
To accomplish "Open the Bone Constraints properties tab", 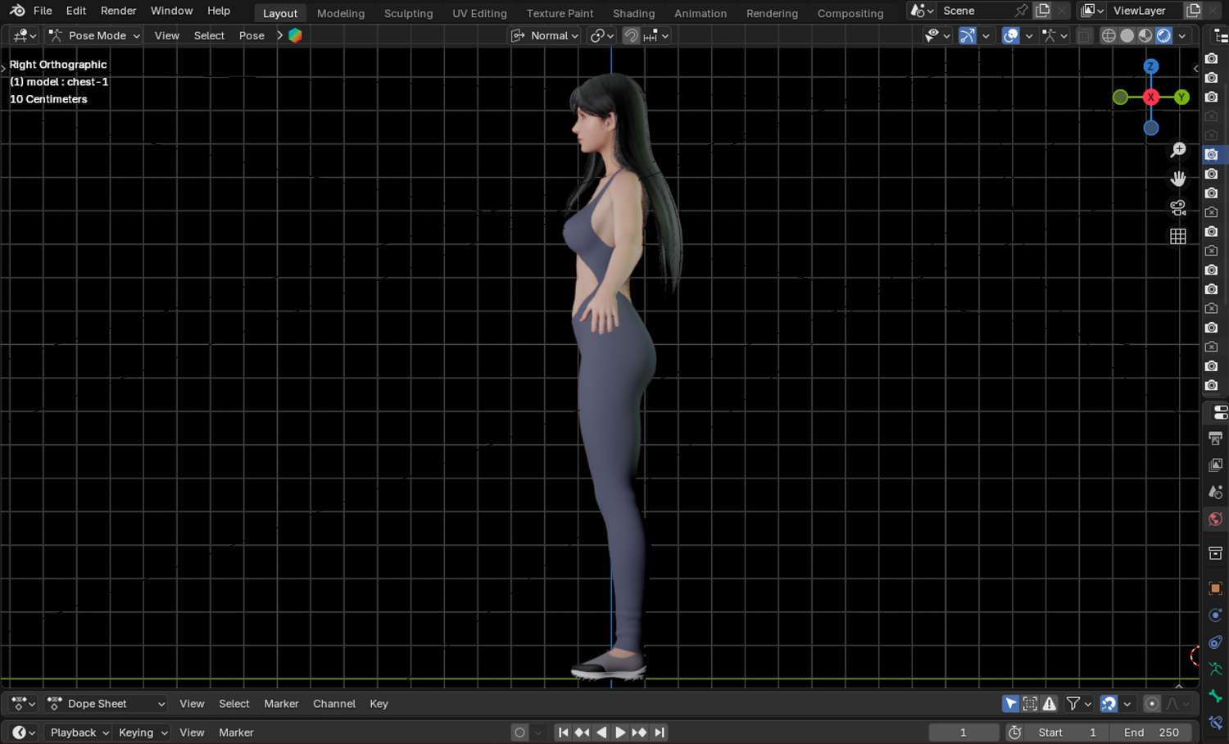I will [x=1216, y=723].
